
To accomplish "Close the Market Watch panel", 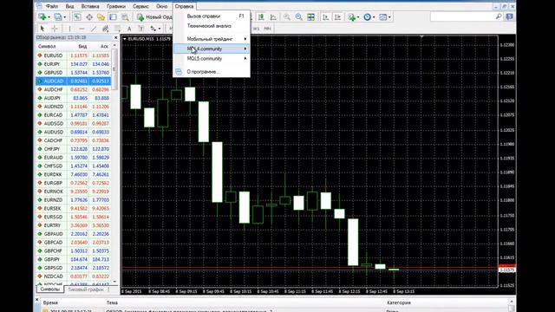I will coord(115,37).
